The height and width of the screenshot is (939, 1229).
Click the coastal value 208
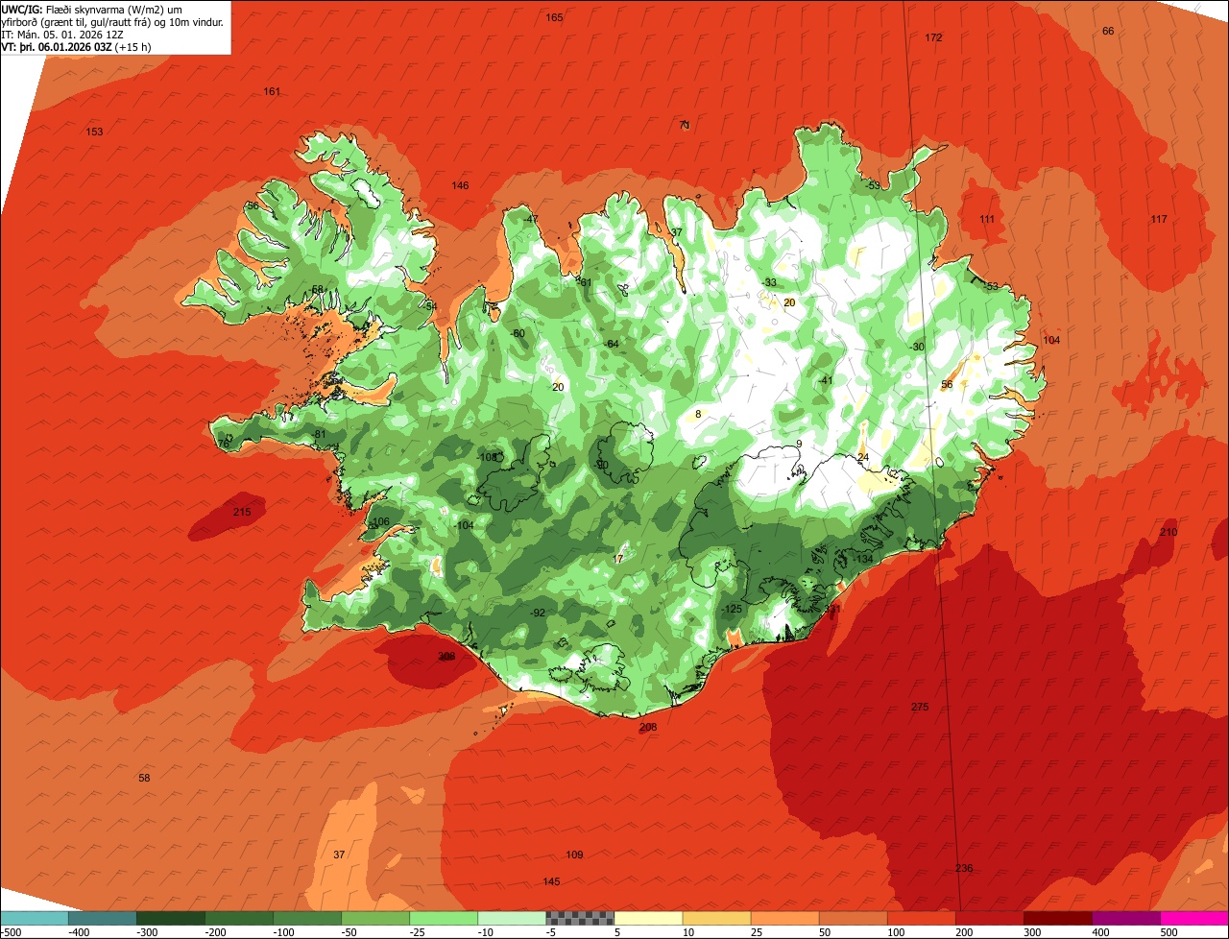click(x=648, y=727)
